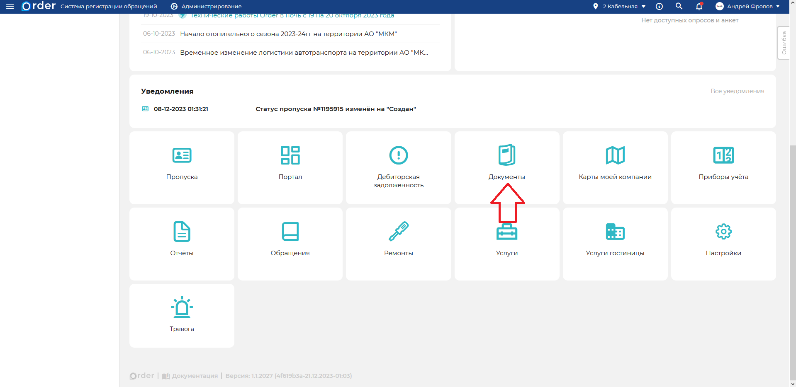
Task: Open the Пропуска tile icon
Action: tap(182, 155)
